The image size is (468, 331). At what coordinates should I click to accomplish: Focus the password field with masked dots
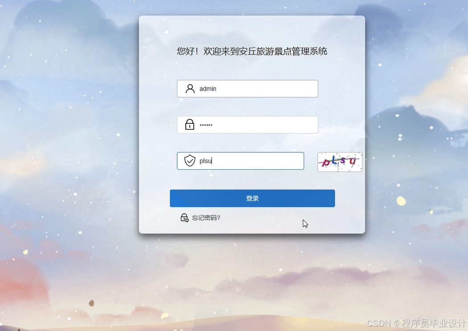(x=248, y=125)
